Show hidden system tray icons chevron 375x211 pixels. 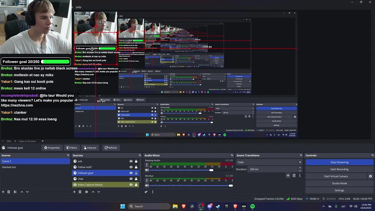[x=323, y=206]
